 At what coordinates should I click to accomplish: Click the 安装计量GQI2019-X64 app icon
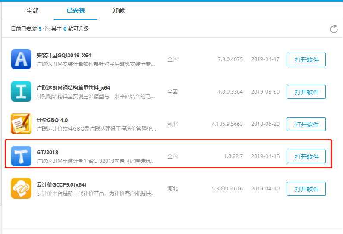click(x=21, y=59)
